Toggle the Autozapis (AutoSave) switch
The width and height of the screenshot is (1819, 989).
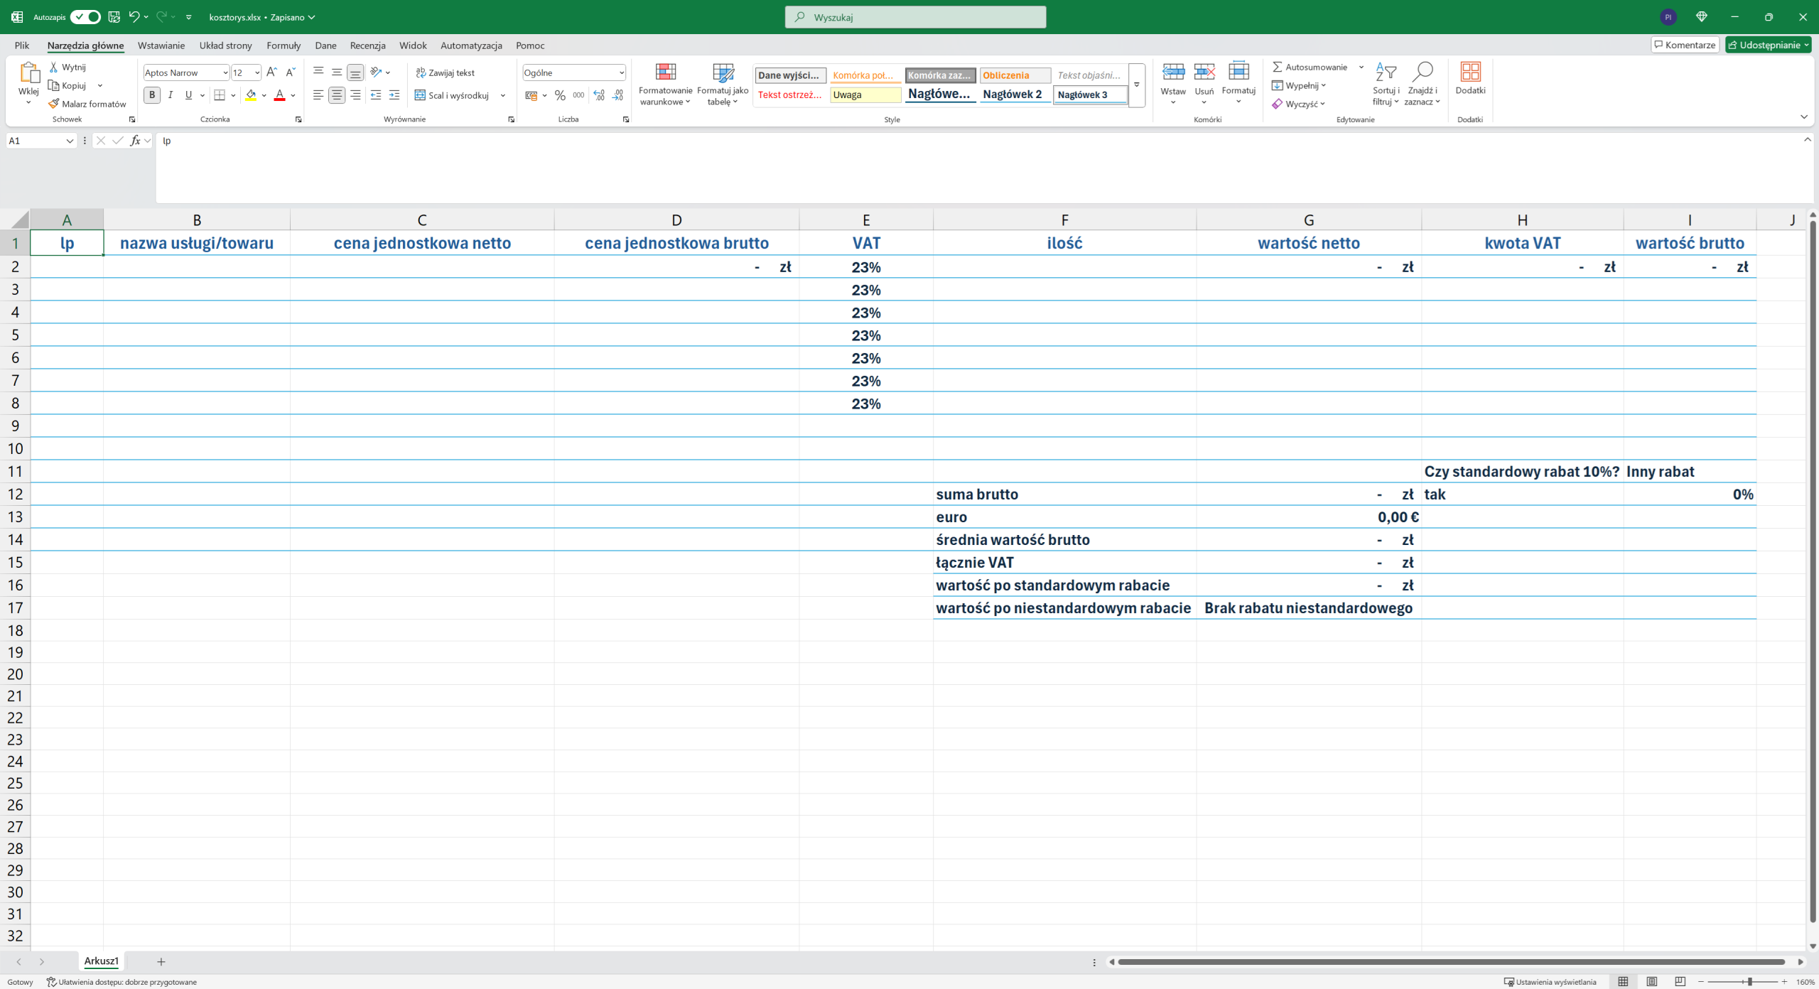[85, 16]
